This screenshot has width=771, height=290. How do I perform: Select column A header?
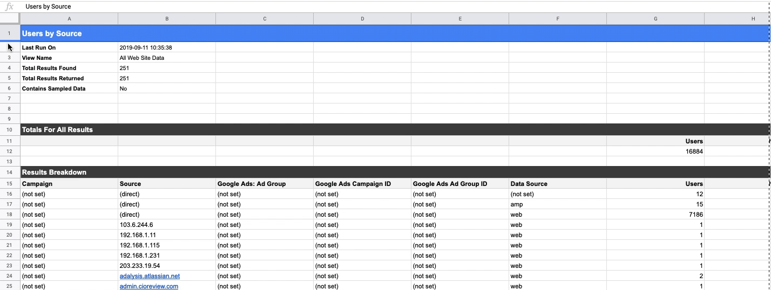click(x=69, y=19)
